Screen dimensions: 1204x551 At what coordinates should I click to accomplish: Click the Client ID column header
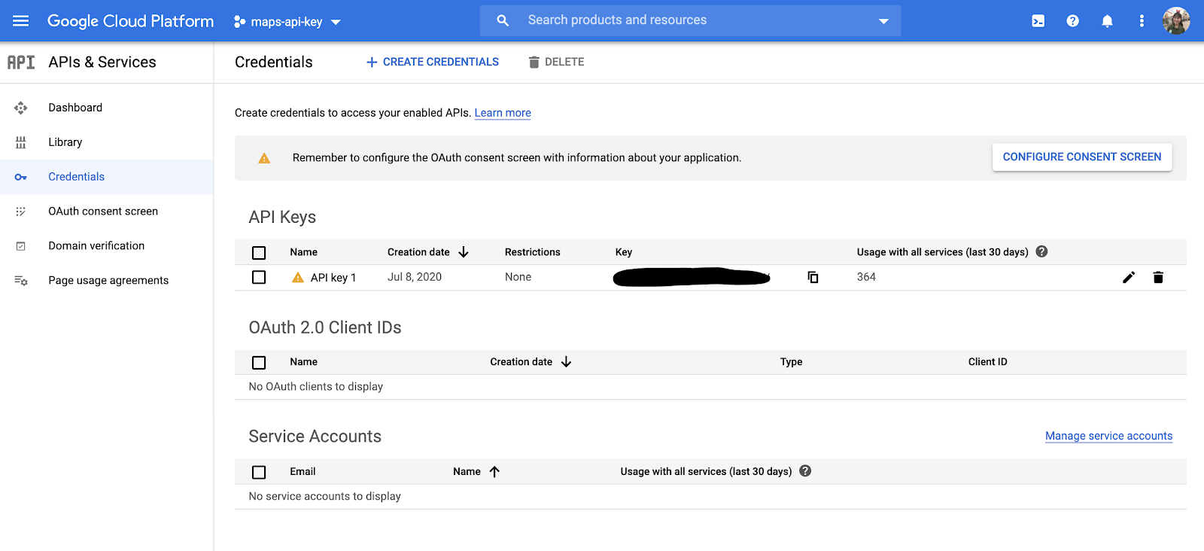[987, 362]
